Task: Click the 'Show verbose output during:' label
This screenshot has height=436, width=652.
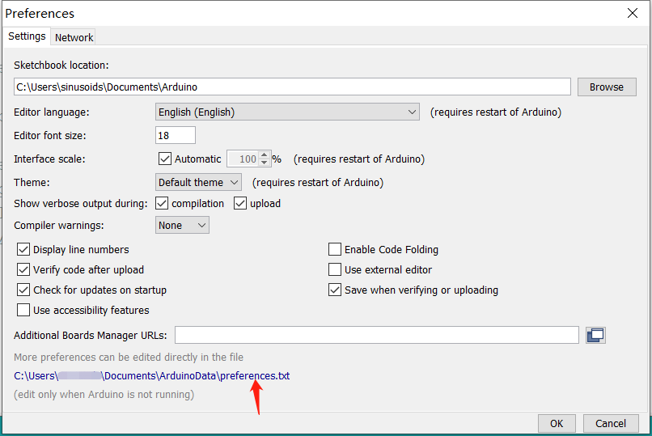Action: (x=81, y=204)
